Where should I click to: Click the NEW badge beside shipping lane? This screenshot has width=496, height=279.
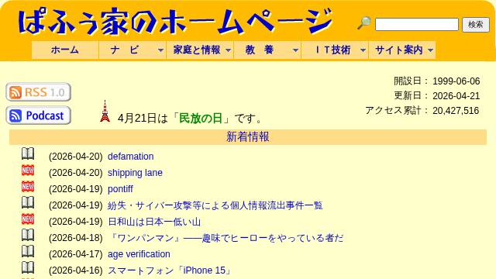point(28,170)
